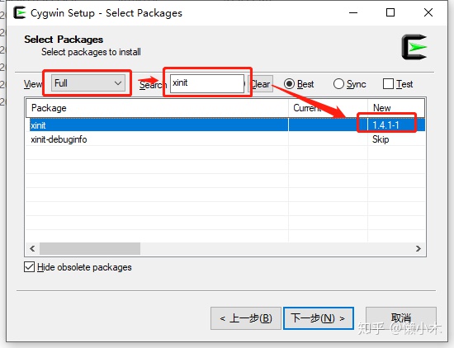
Task: Click the right arrow of horizontal scrollbar
Action: tap(419, 248)
